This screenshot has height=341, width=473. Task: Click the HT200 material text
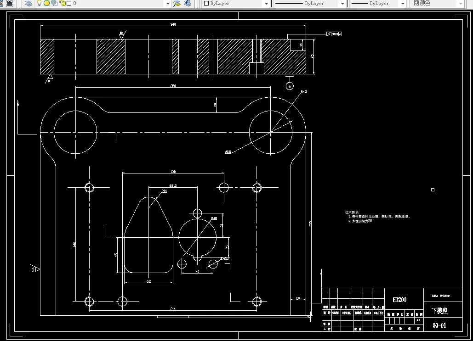(x=400, y=300)
